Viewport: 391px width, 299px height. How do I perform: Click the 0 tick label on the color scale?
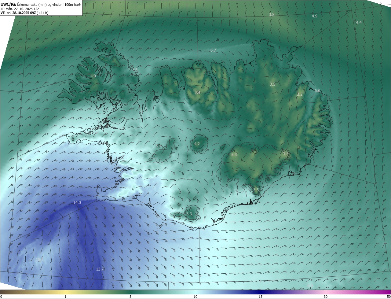1,297
